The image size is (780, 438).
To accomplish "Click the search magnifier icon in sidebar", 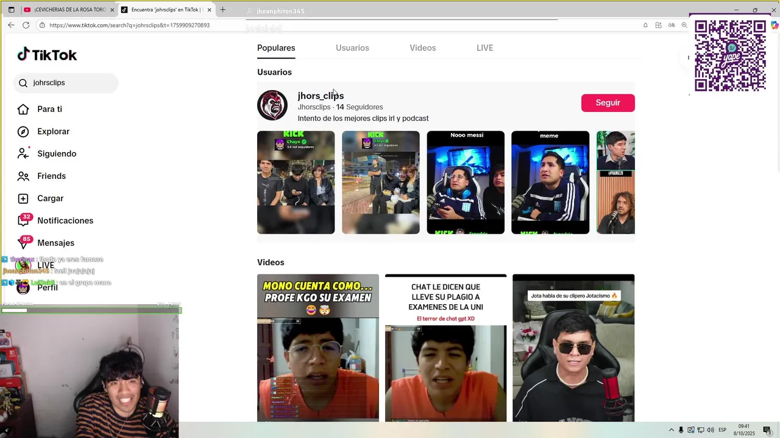I will 23,83.
